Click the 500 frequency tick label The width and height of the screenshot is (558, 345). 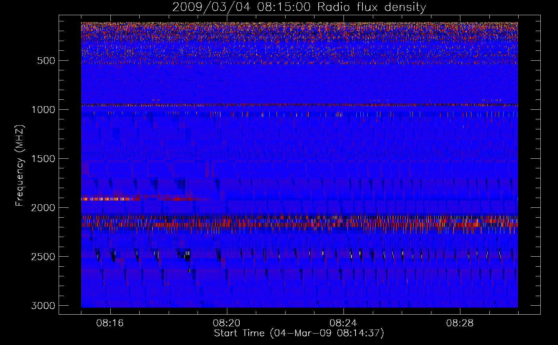[46, 61]
